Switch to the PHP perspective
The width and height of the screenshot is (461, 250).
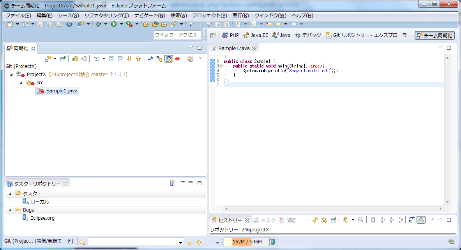[x=231, y=35]
